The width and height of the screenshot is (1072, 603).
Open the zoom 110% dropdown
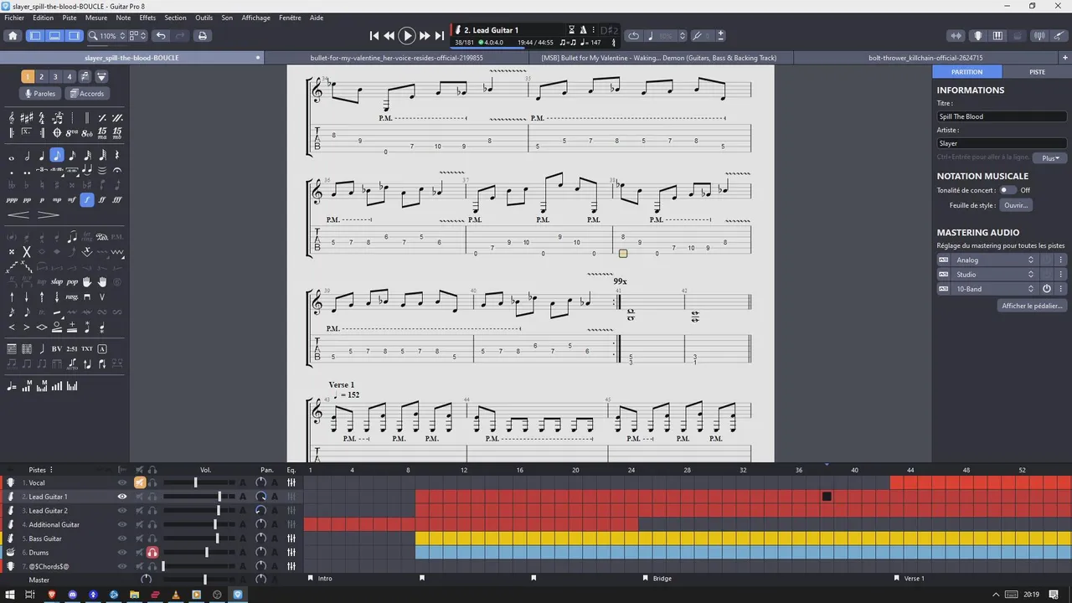[109, 36]
